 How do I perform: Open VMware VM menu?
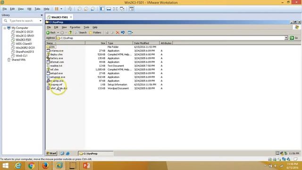(x=29, y=9)
